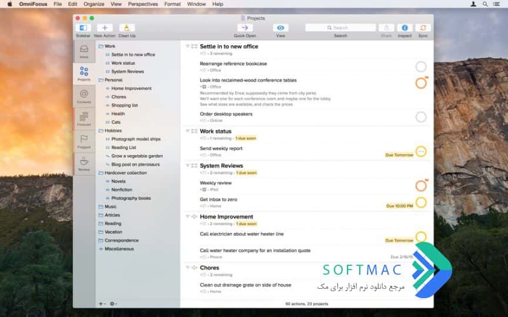Complete Weekly review action
508x317 pixels.
pos(421,186)
